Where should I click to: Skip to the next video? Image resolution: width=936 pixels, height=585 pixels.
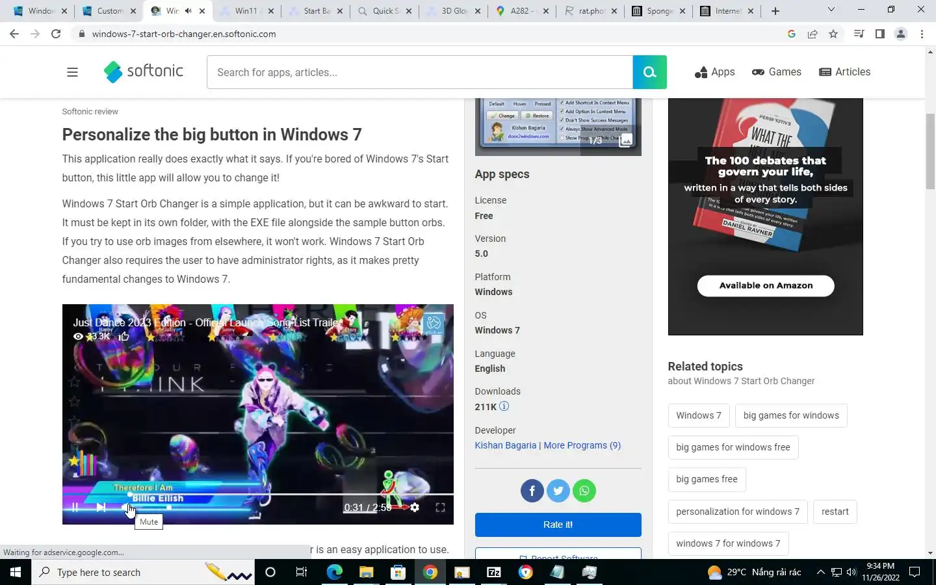tap(101, 508)
